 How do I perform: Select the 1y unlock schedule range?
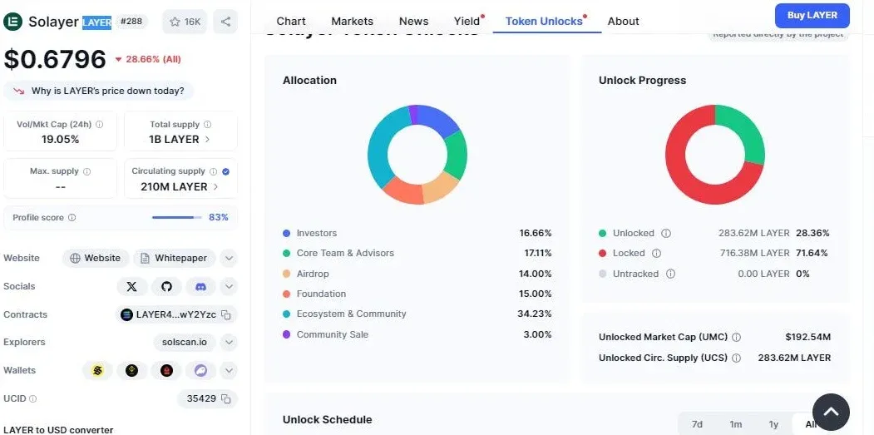[x=773, y=424]
